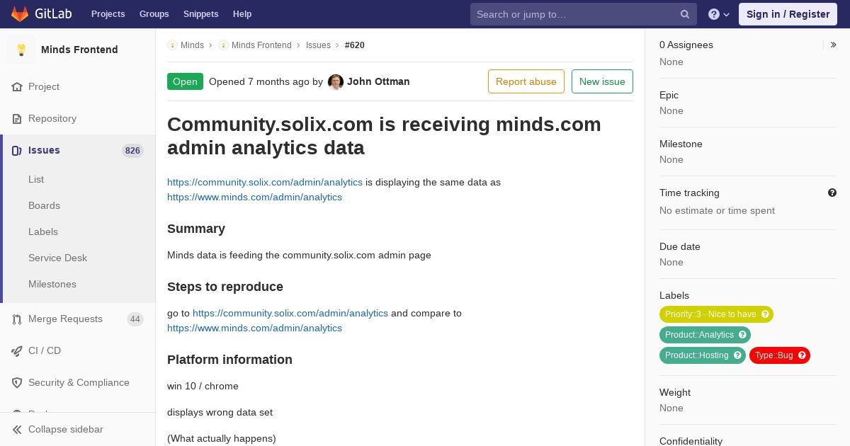Collapse the right sidebar with the chevron
The image size is (850, 446).
pos(834,45)
